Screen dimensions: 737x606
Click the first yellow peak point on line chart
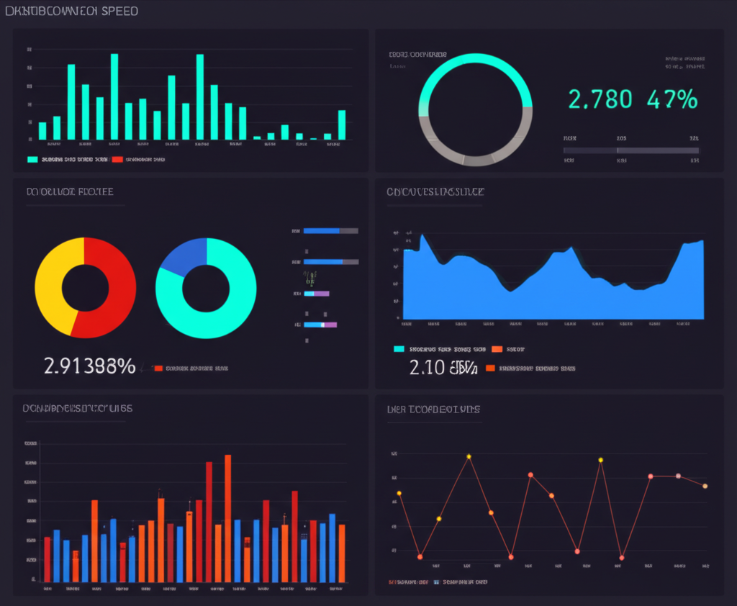469,456
